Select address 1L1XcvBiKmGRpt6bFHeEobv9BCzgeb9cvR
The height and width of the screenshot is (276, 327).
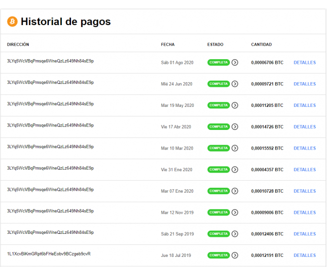click(x=49, y=254)
